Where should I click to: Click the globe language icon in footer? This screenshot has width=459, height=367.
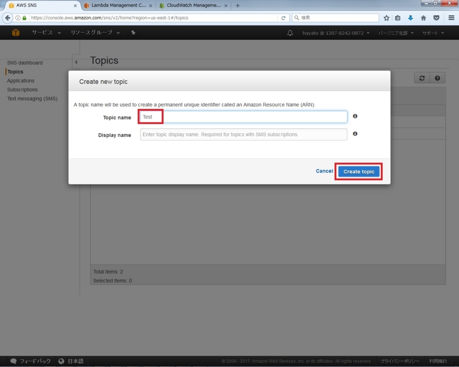pyautogui.click(x=61, y=361)
